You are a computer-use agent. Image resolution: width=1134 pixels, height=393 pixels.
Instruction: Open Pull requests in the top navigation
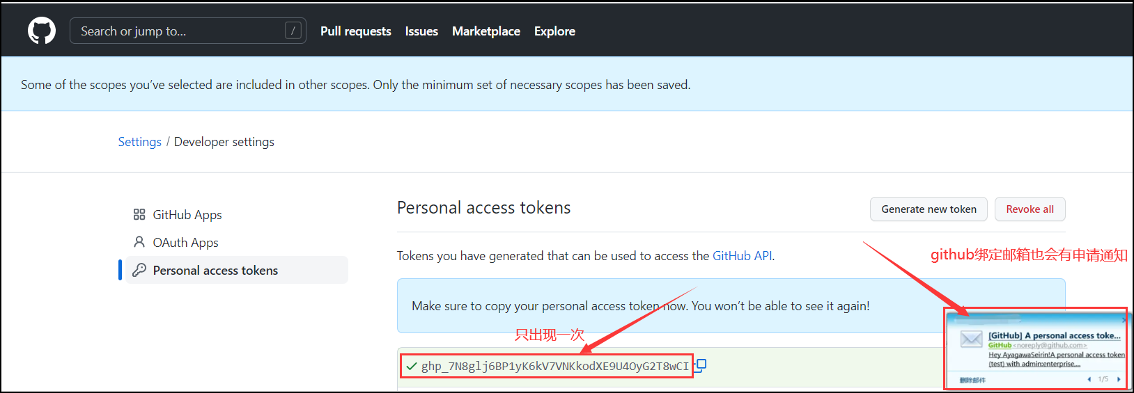coord(355,31)
